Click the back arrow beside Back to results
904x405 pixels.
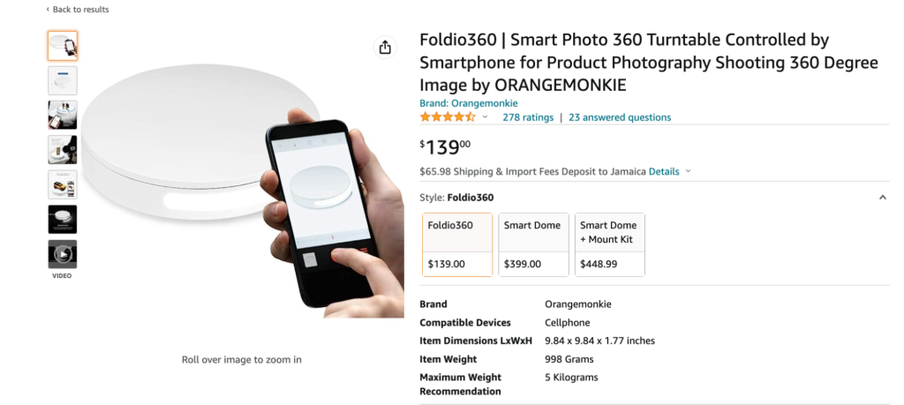[48, 10]
